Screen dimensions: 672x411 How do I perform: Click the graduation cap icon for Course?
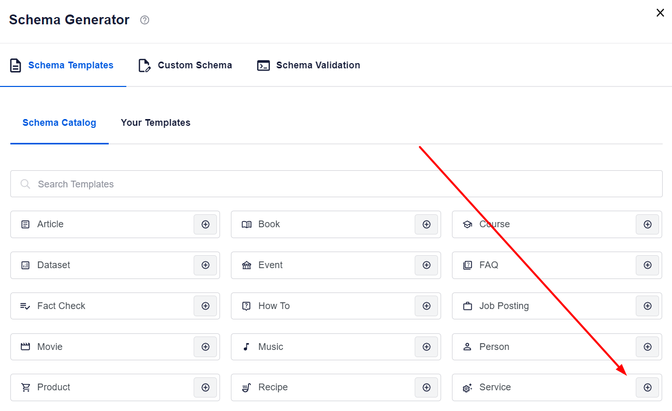point(468,224)
